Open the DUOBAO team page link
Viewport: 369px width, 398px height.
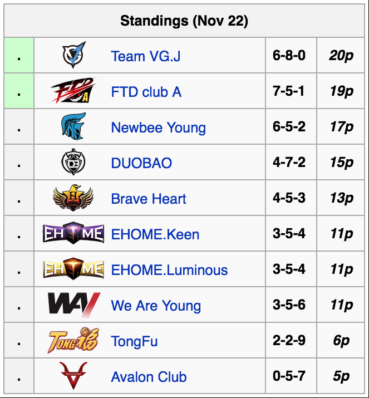pyautogui.click(x=141, y=163)
